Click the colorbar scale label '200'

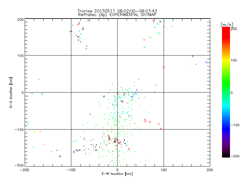tap(234, 29)
